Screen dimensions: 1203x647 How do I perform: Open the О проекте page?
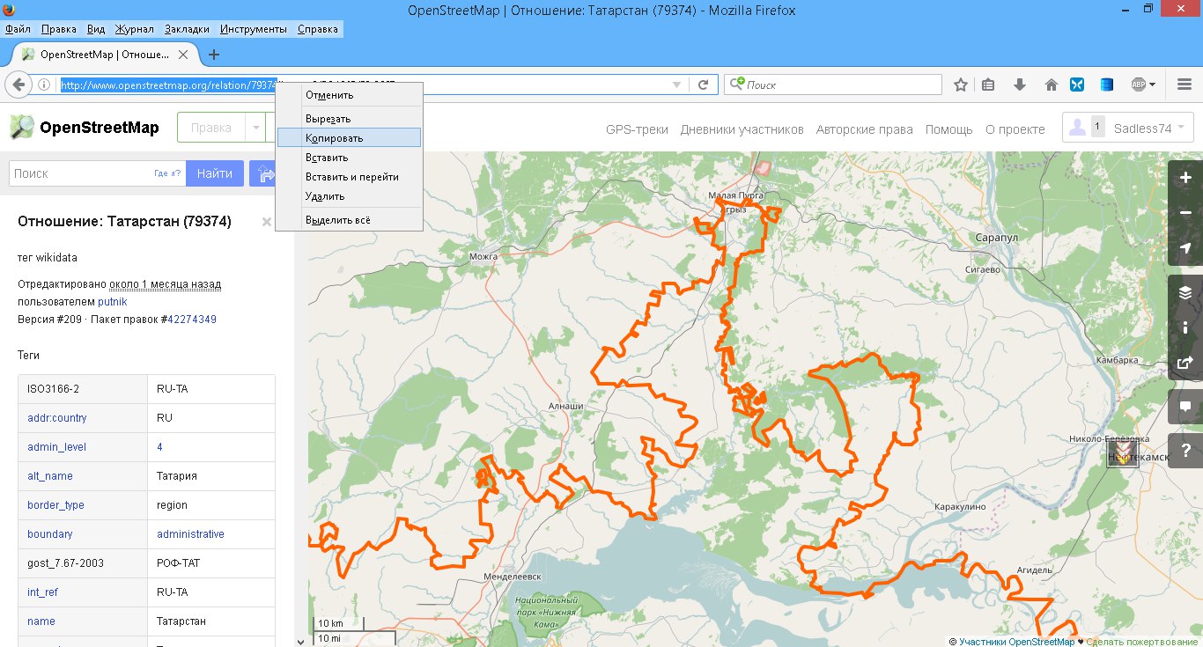[1015, 129]
